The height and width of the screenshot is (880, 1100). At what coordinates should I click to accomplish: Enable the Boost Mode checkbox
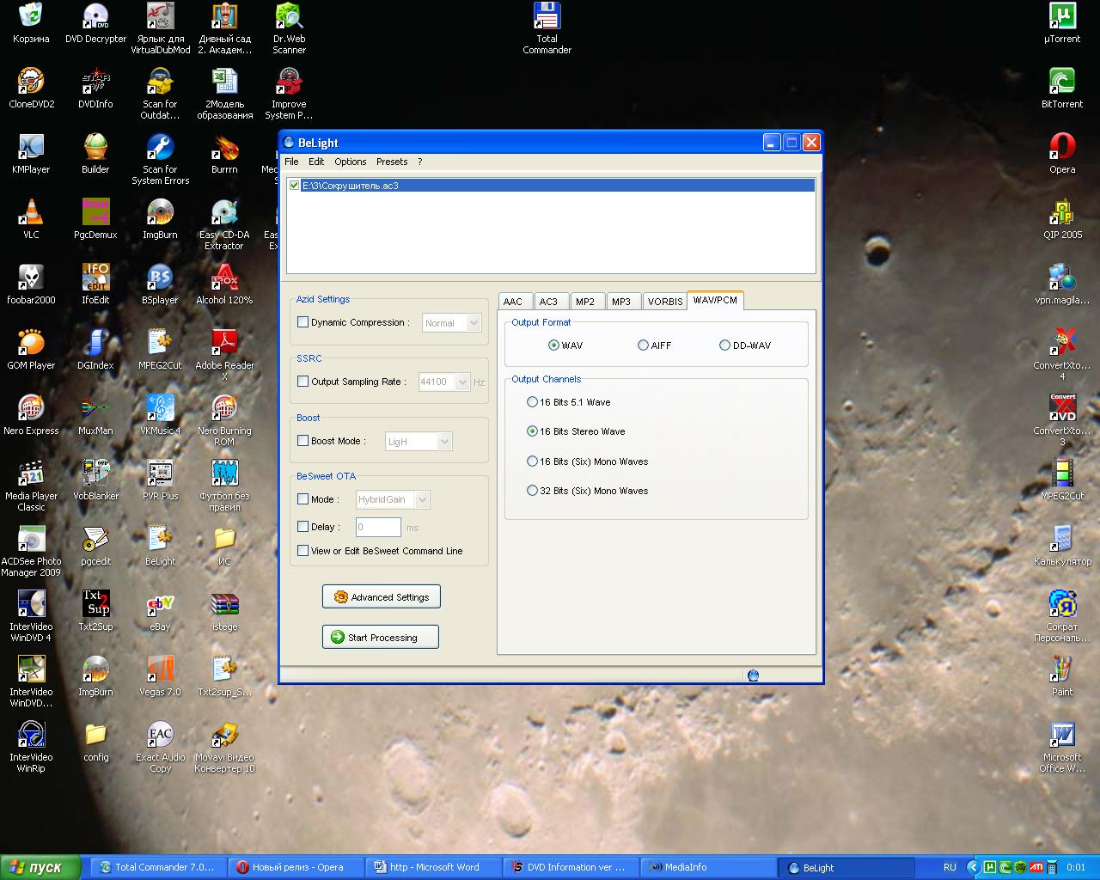click(x=302, y=441)
